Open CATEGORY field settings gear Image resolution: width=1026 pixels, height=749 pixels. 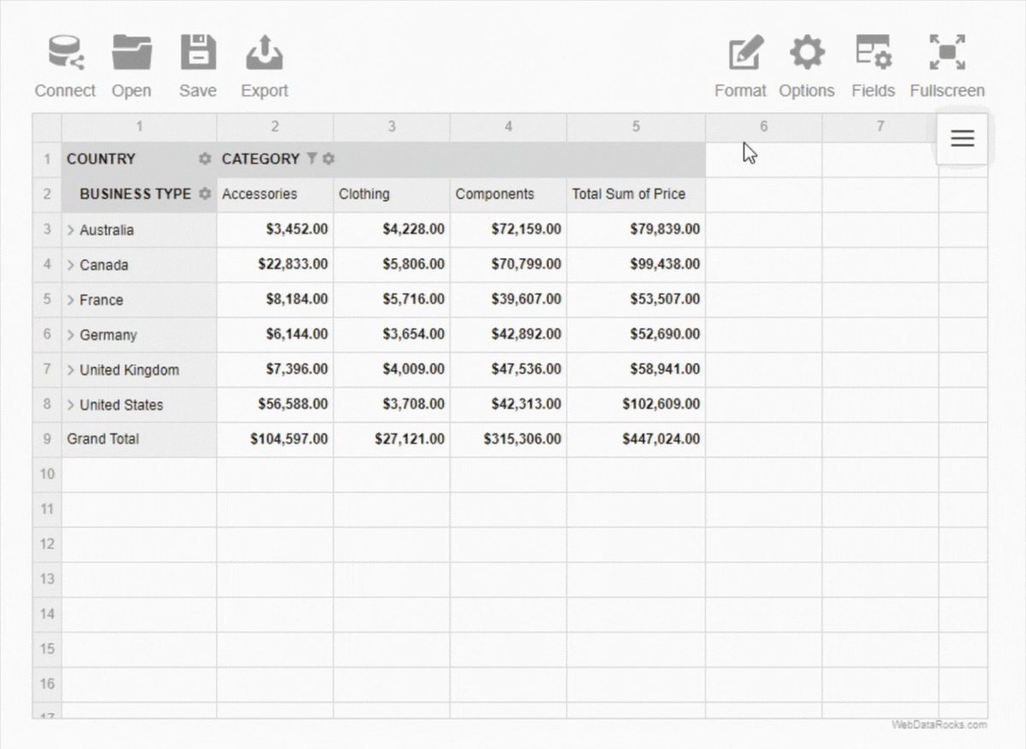[x=328, y=159]
